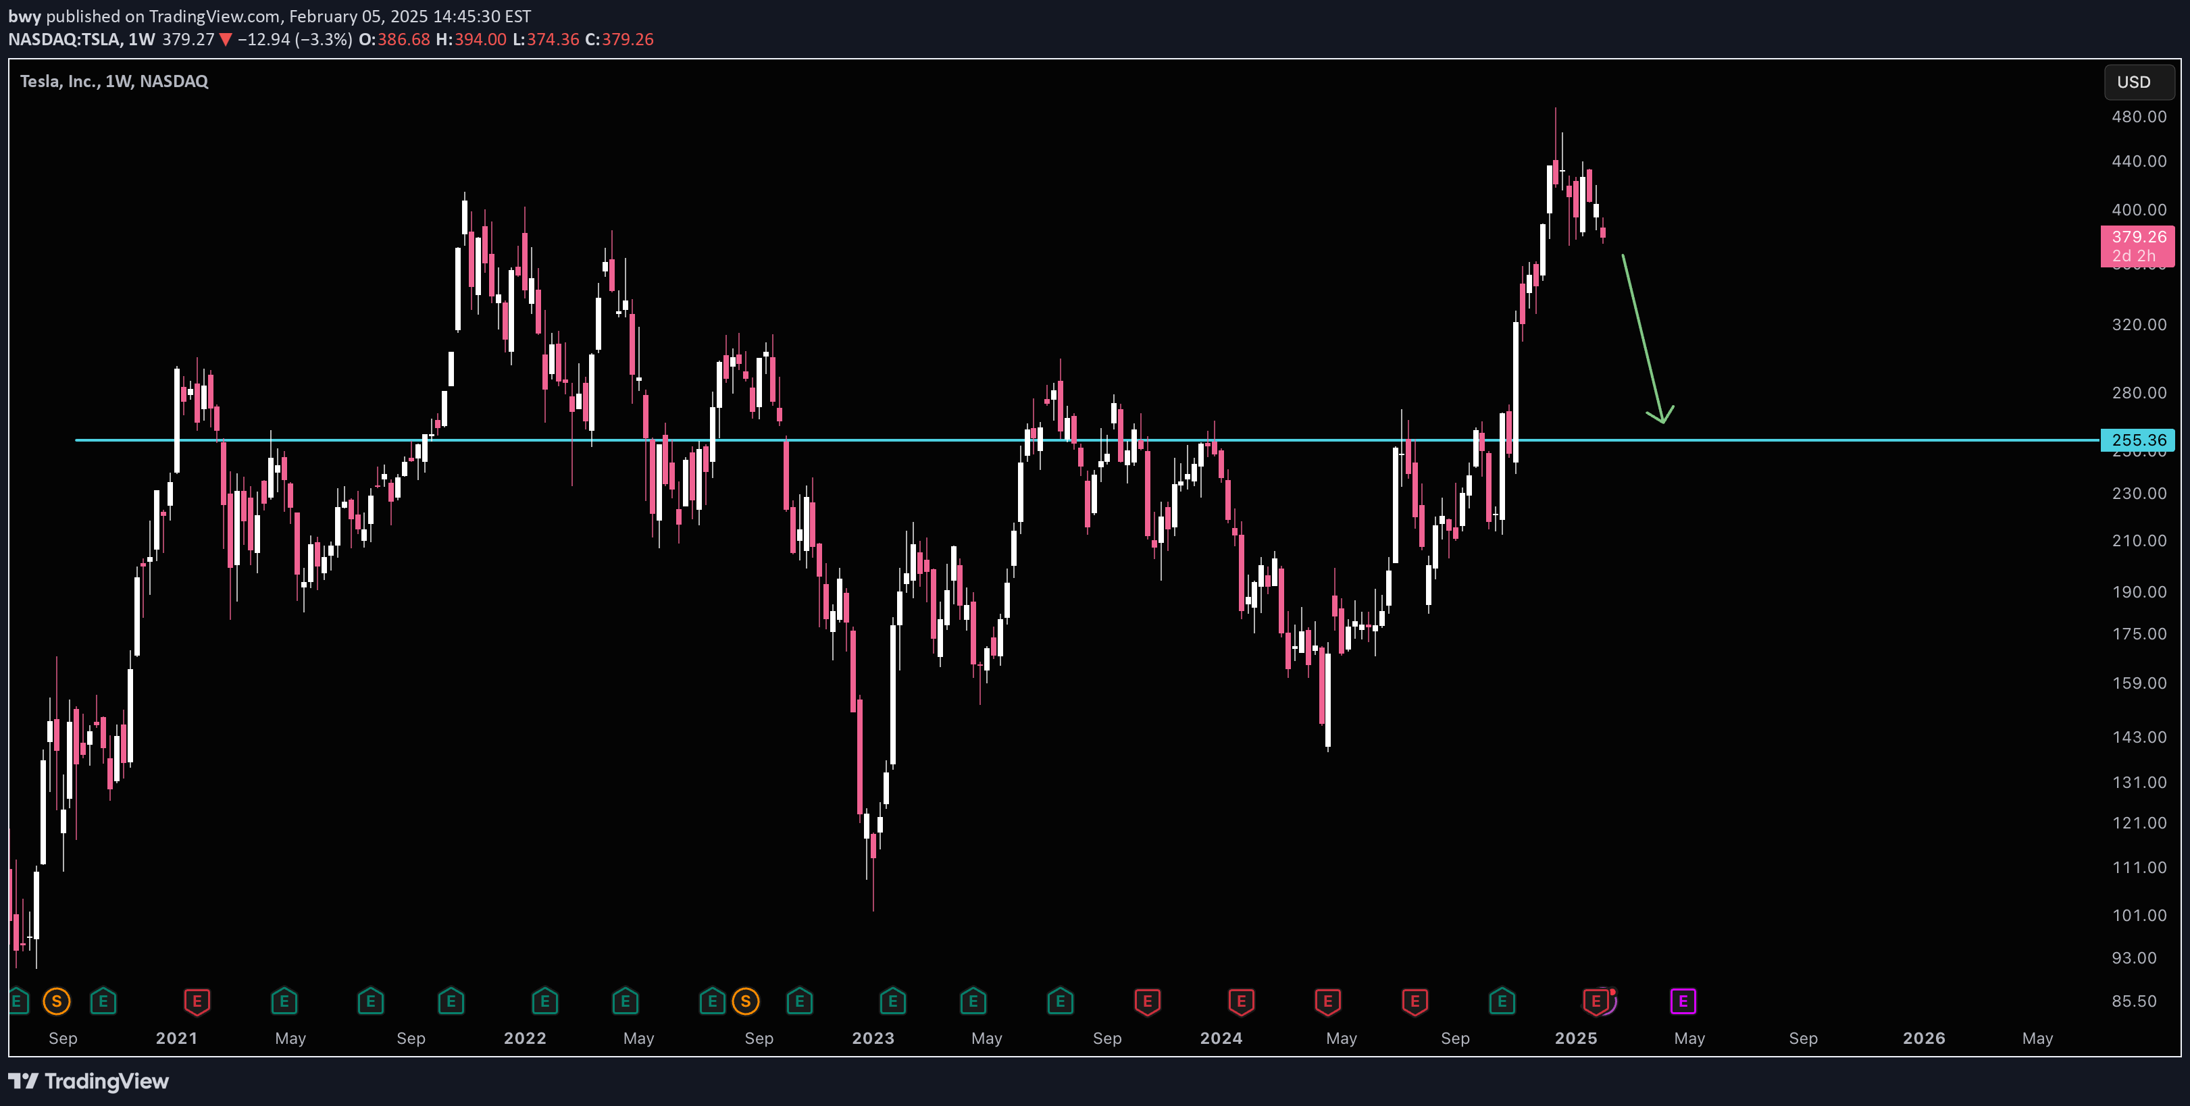Screen dimensions: 2190x1106
Task: Click the 2021 year label on time axis
Action: (177, 1038)
